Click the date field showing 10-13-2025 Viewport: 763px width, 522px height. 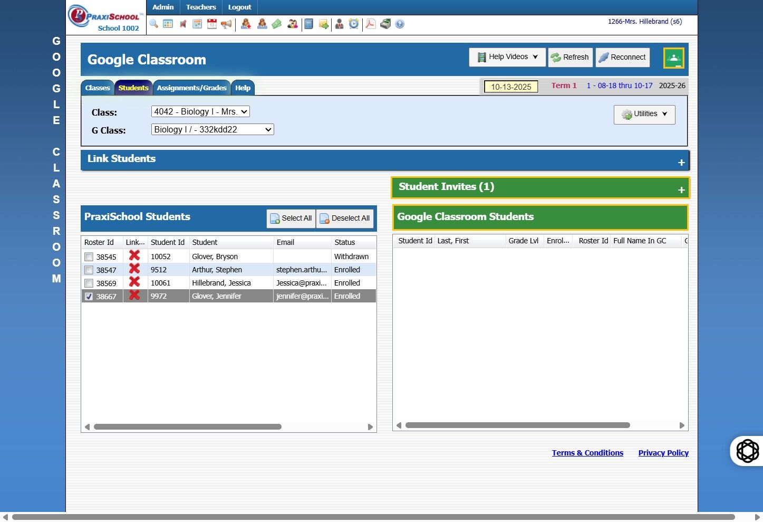pyautogui.click(x=511, y=87)
